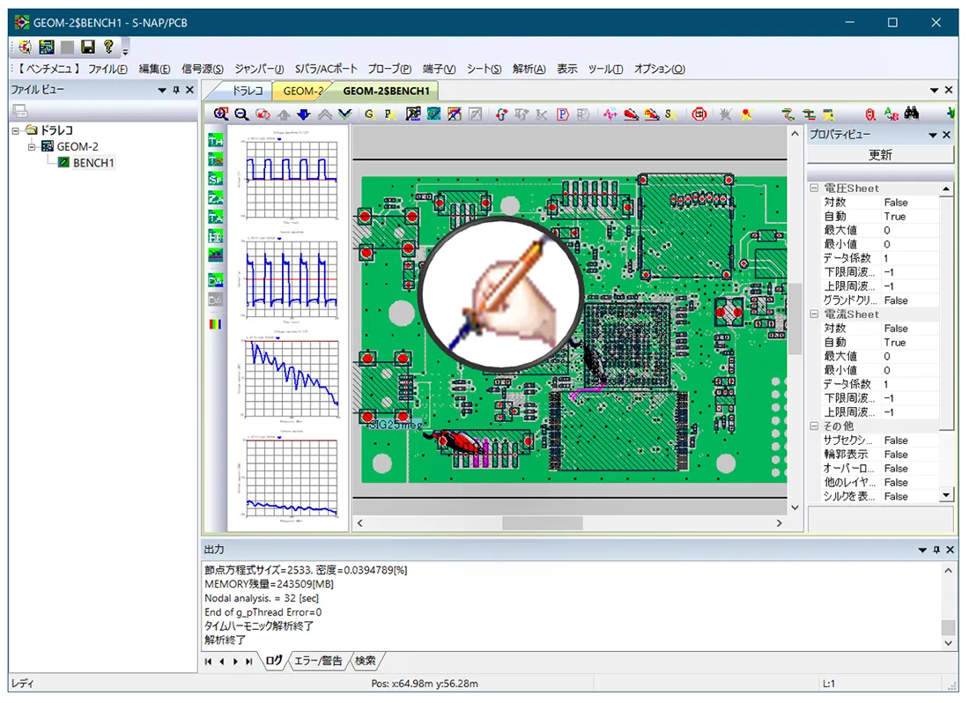969x703 pixels.
Task: Click the RGB color bar icon
Action: [215, 323]
